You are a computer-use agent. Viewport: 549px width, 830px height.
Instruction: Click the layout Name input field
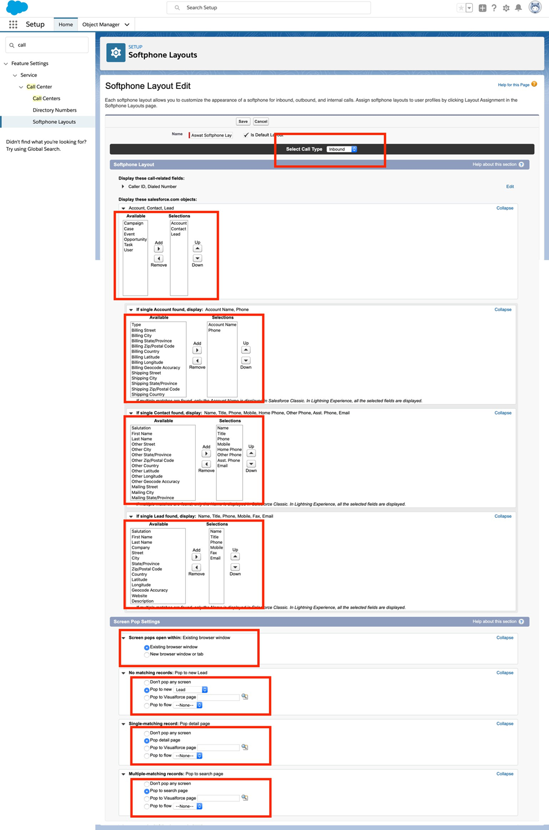[x=211, y=135]
